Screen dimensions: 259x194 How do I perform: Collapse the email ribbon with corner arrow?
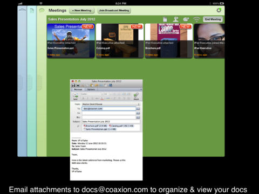point(141,89)
